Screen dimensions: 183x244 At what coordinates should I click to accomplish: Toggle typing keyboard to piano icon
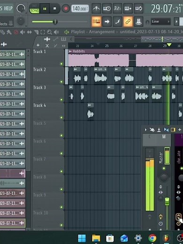click(x=96, y=22)
